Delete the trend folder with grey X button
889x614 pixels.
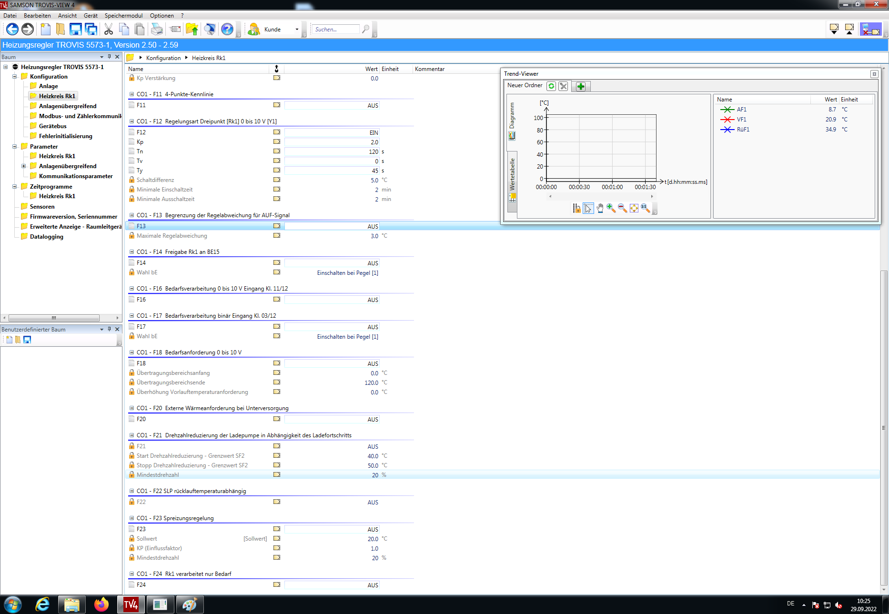point(564,86)
